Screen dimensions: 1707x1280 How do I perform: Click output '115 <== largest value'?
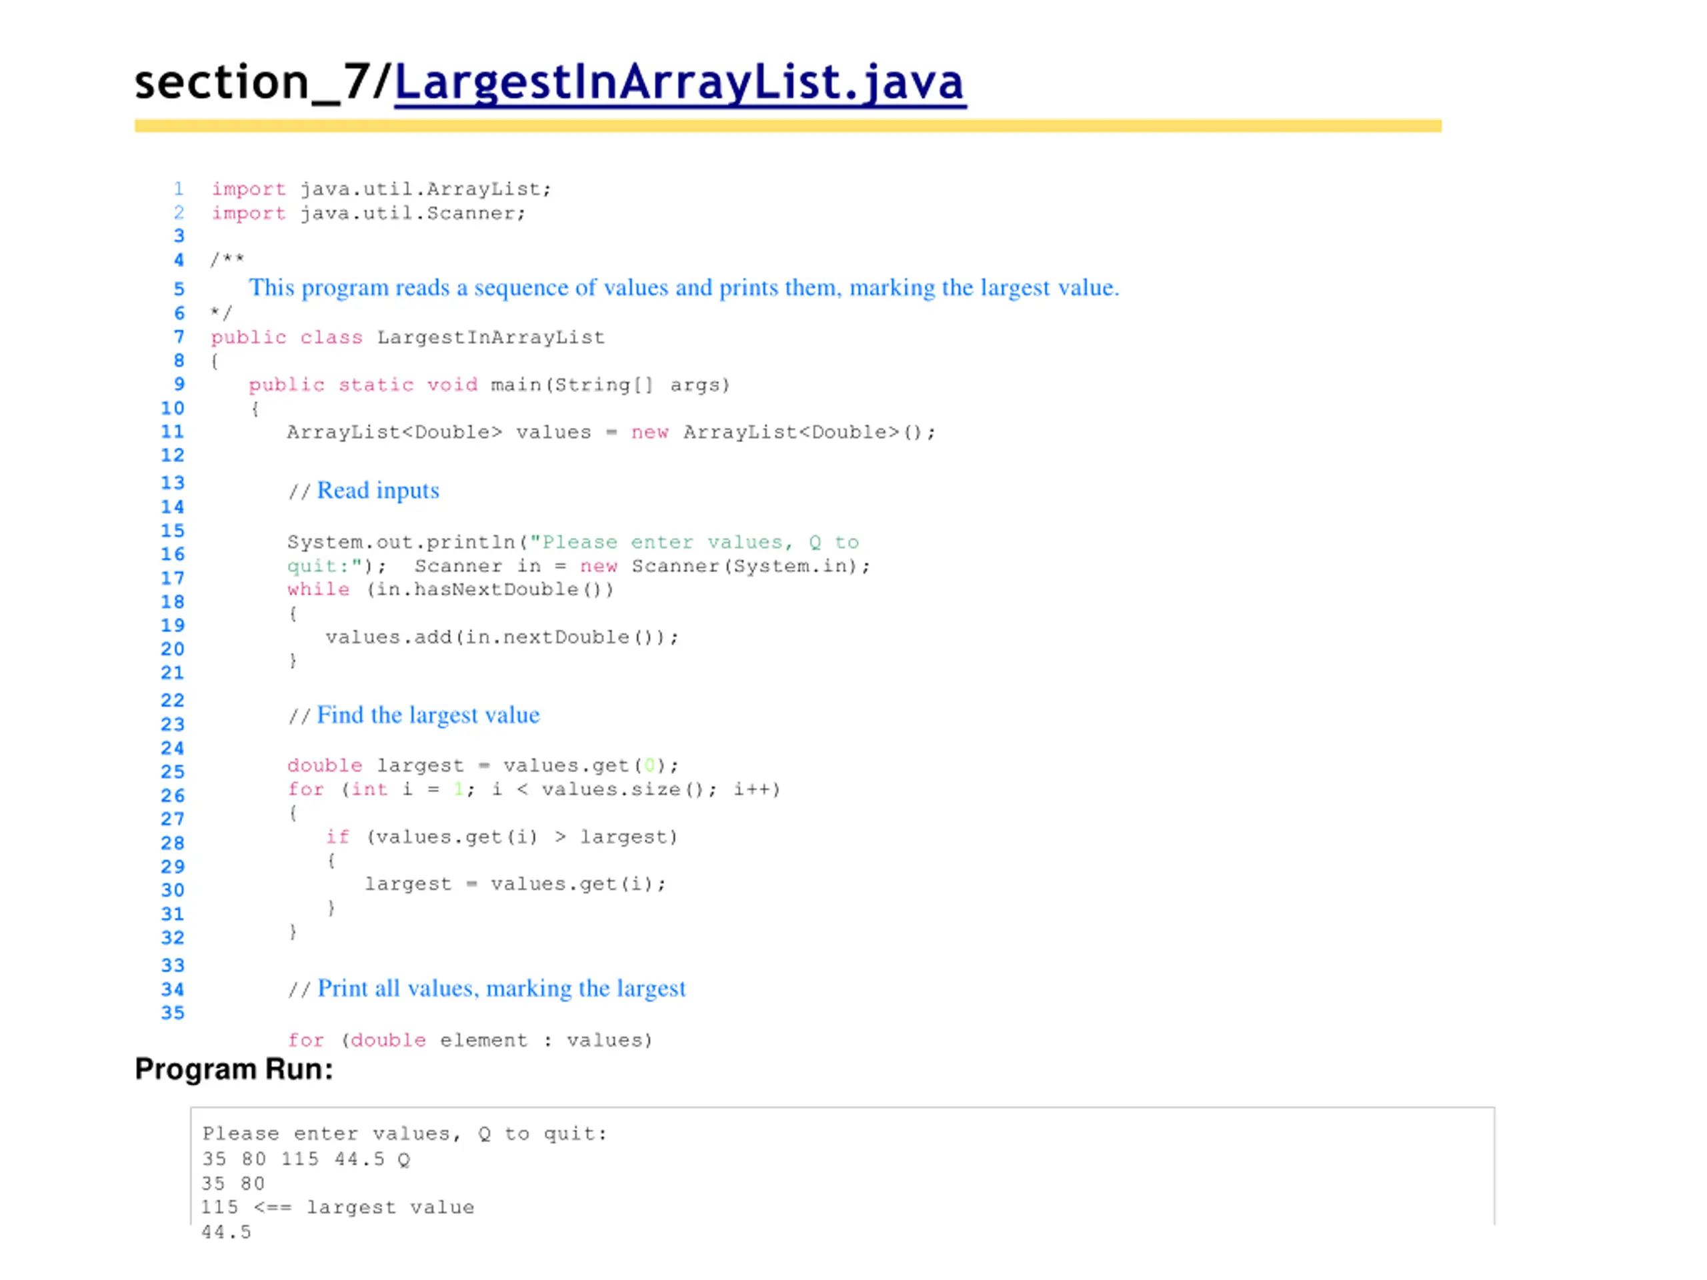click(x=338, y=1207)
